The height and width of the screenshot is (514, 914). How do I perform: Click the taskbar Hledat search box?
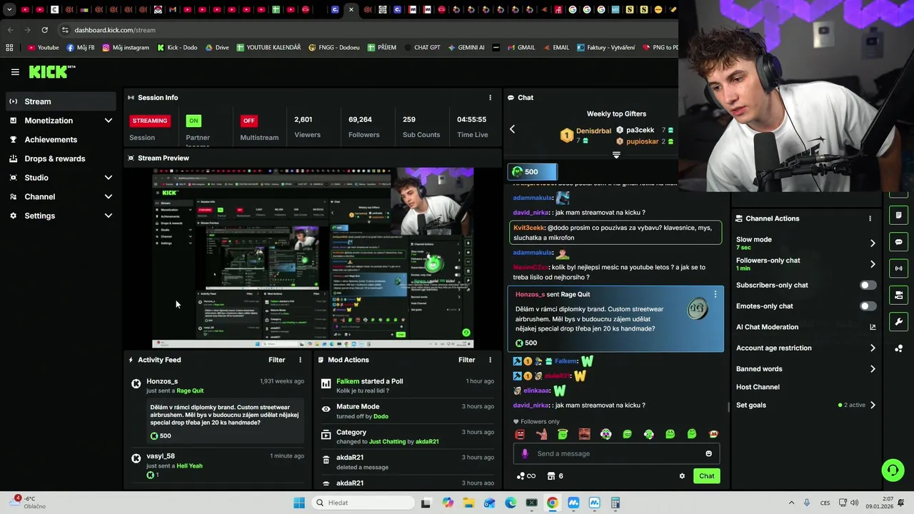tap(361, 503)
